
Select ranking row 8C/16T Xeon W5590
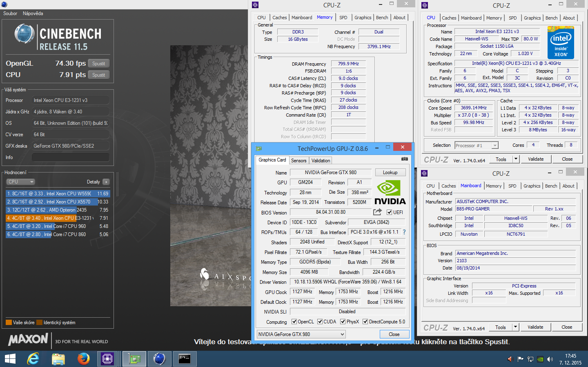pyautogui.click(x=58, y=194)
